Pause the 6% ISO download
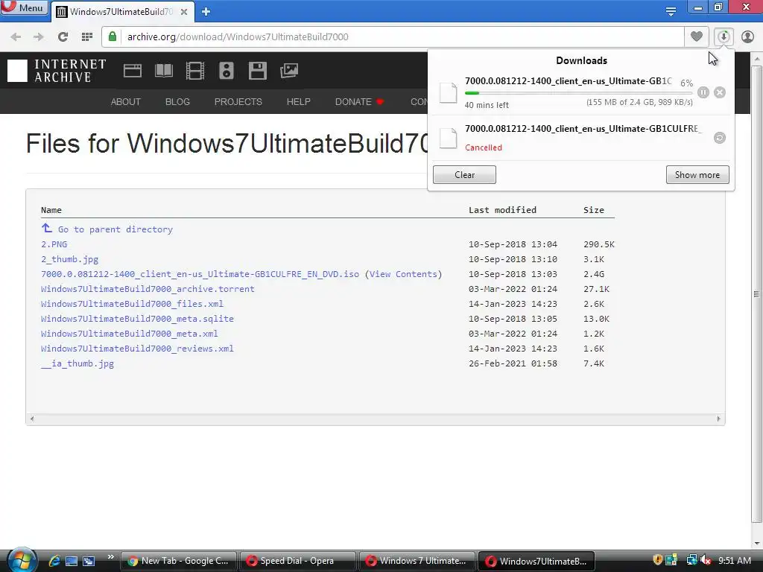 703,92
